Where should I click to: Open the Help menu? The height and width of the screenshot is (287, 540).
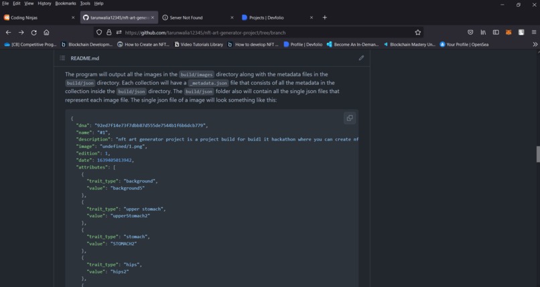(98, 3)
